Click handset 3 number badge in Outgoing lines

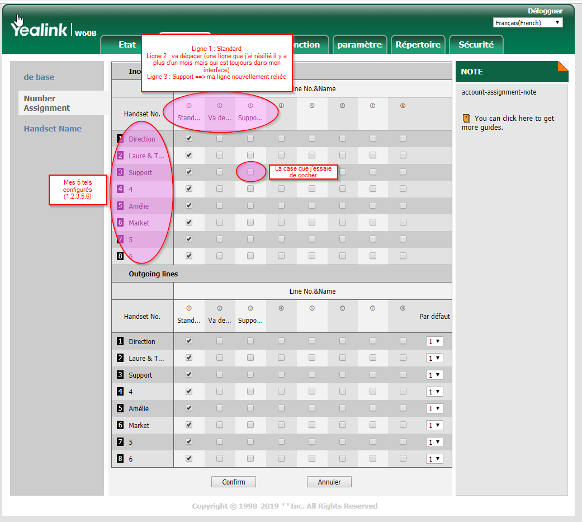pos(120,375)
